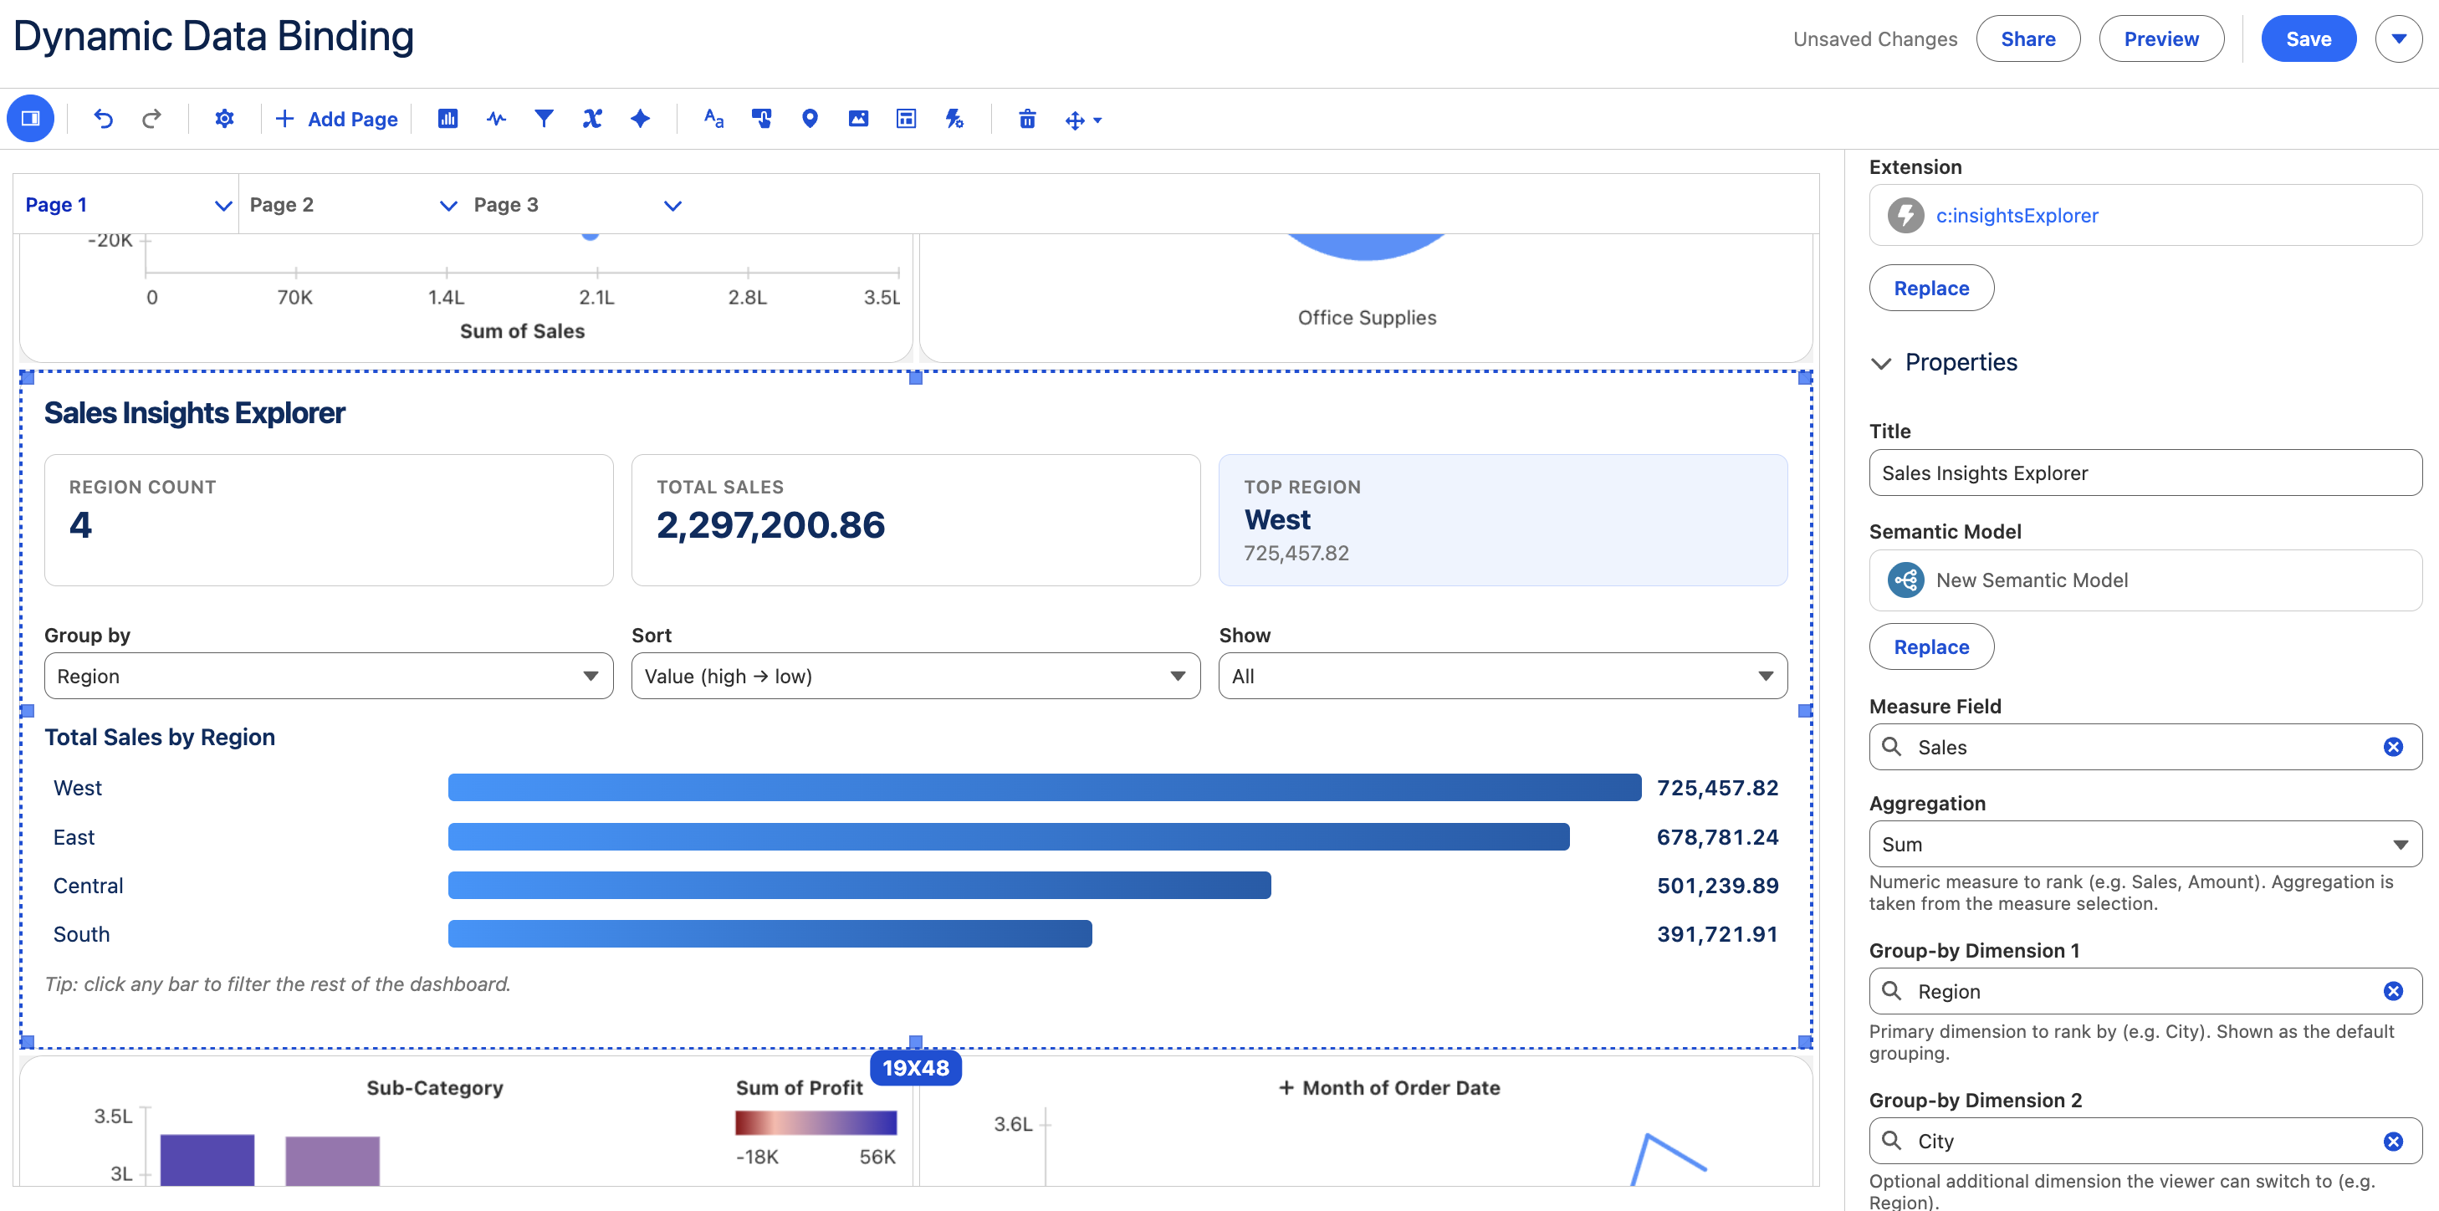Image resolution: width=2439 pixels, height=1211 pixels.
Task: Toggle the side panel button in toolbar
Action: (x=30, y=119)
